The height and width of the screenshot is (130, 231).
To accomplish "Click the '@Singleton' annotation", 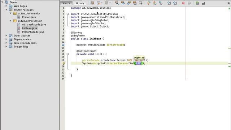I will pyautogui.click(x=78, y=36).
